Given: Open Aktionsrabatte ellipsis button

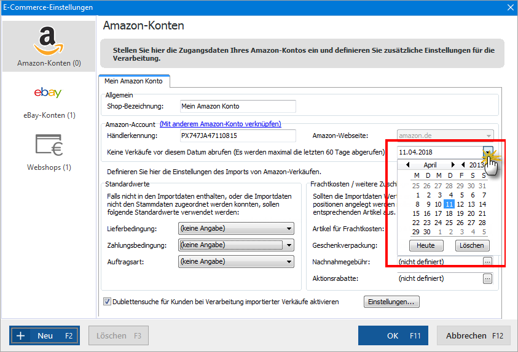Looking at the screenshot, I should tap(488, 278).
